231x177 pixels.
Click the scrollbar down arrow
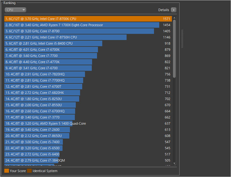coord(174,163)
